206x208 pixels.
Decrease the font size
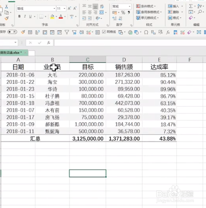75,8
